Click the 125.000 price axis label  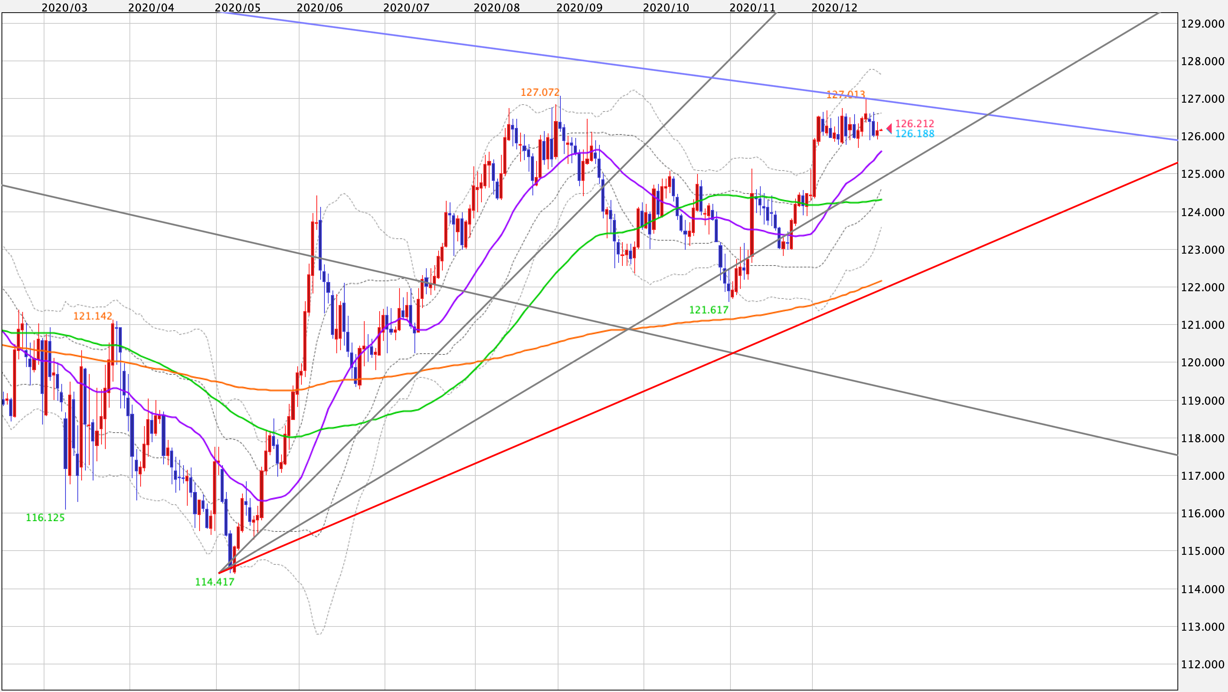pos(1202,175)
